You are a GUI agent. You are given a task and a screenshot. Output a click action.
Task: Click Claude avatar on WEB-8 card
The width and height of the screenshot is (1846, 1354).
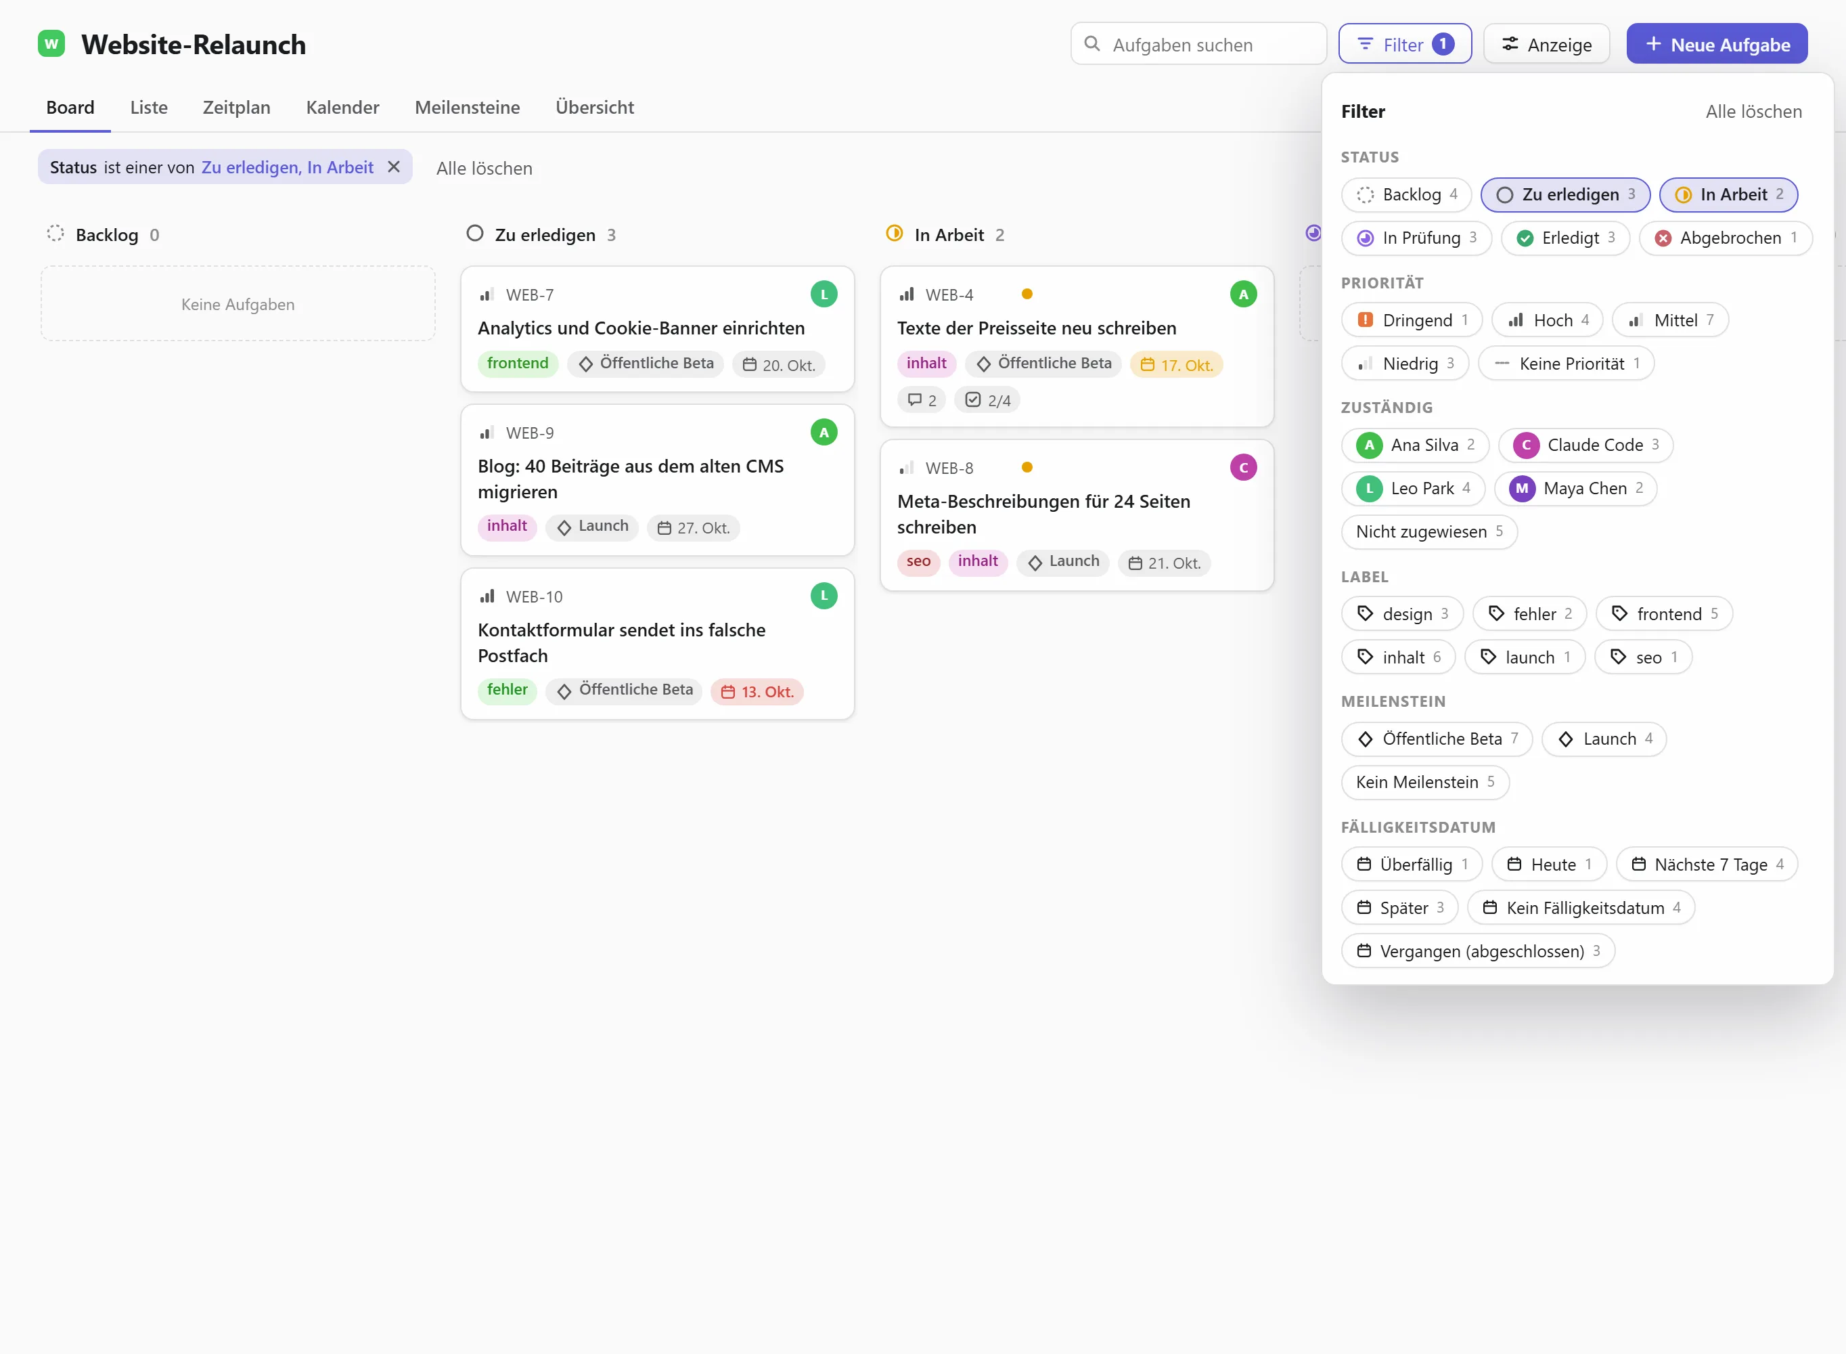coord(1243,467)
